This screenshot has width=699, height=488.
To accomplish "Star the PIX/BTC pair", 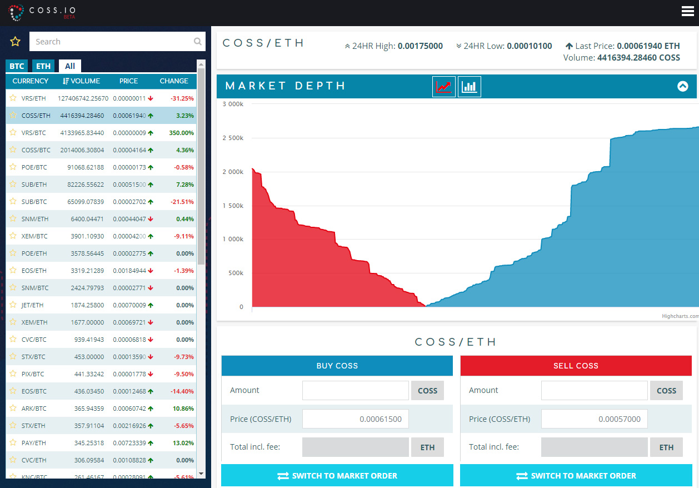I will (13, 374).
